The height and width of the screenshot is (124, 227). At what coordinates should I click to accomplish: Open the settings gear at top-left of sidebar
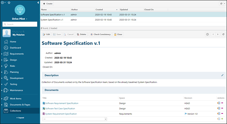(2, 2)
